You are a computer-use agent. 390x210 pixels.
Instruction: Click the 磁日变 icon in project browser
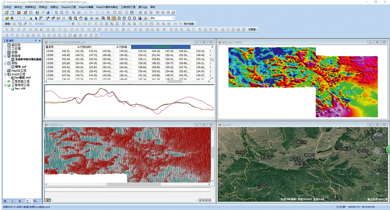click(8, 45)
